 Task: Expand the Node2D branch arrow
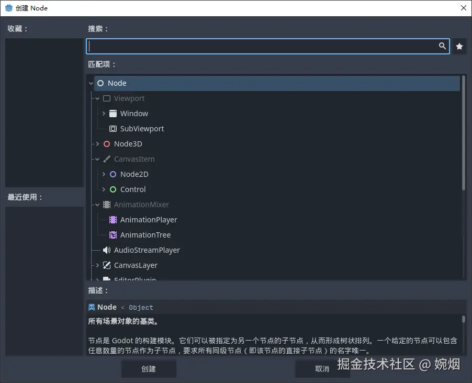pyautogui.click(x=103, y=174)
